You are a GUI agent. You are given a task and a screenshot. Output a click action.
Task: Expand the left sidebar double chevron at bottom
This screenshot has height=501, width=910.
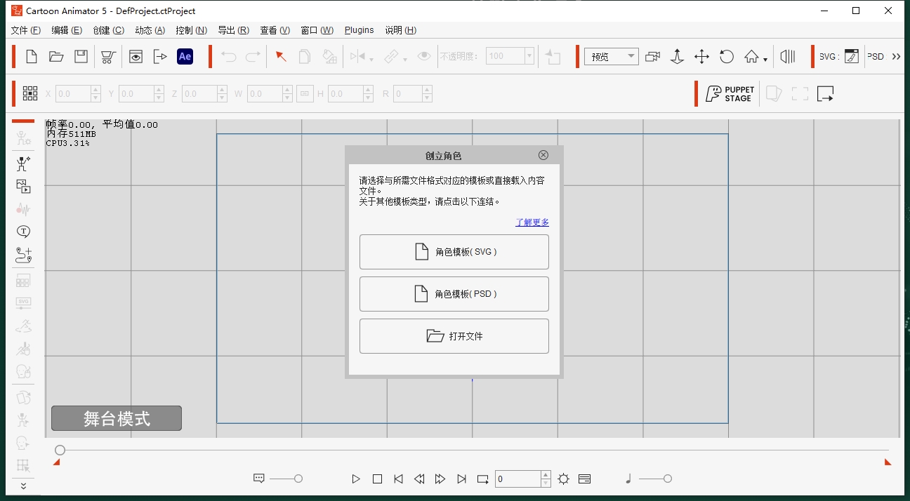click(23, 486)
